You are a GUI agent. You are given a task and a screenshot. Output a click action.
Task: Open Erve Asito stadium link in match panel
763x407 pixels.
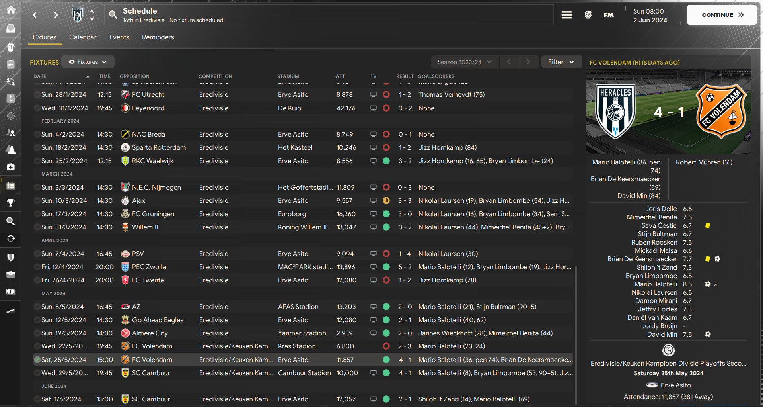pyautogui.click(x=675, y=385)
